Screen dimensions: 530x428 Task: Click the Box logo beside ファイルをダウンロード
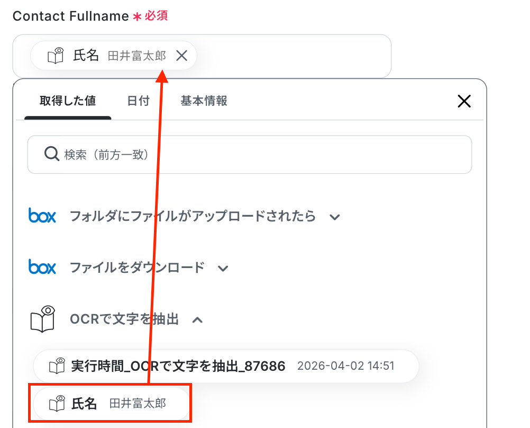click(42, 267)
